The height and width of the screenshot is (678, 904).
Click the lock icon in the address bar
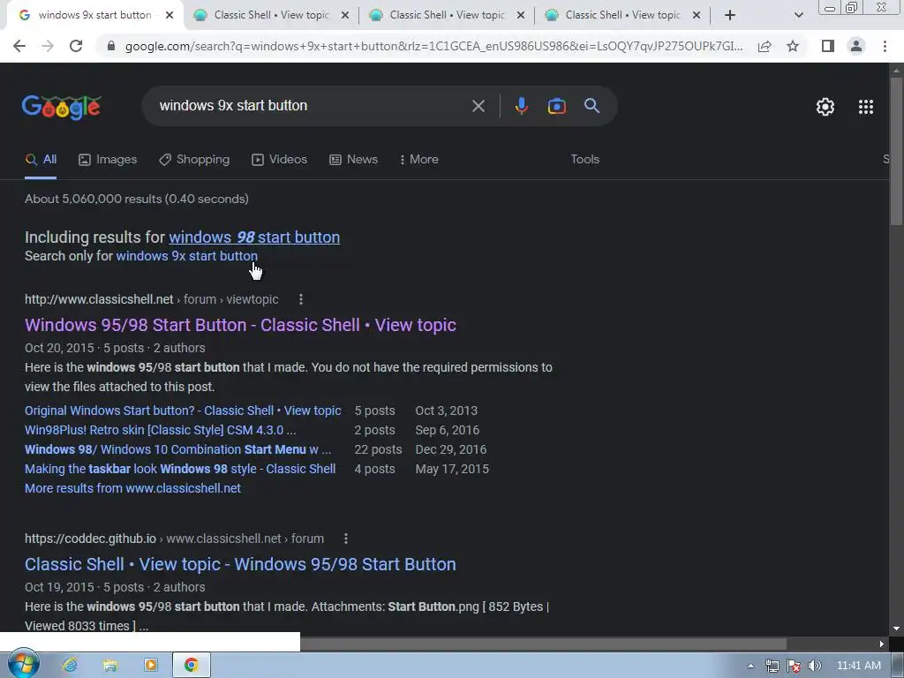pyautogui.click(x=110, y=46)
